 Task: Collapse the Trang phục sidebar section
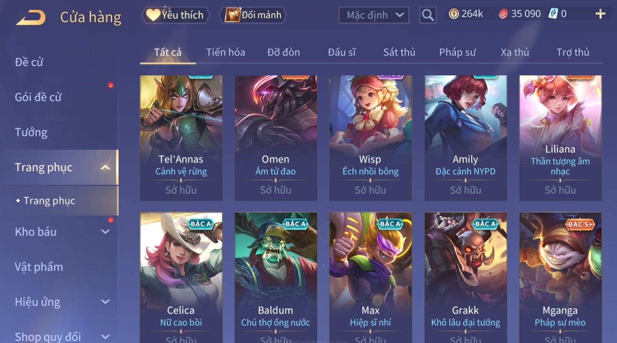point(105,167)
